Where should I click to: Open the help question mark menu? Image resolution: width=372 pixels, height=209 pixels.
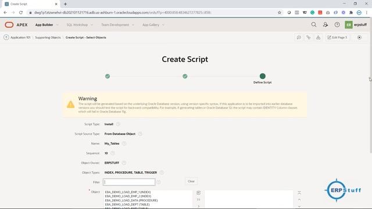(x=337, y=24)
